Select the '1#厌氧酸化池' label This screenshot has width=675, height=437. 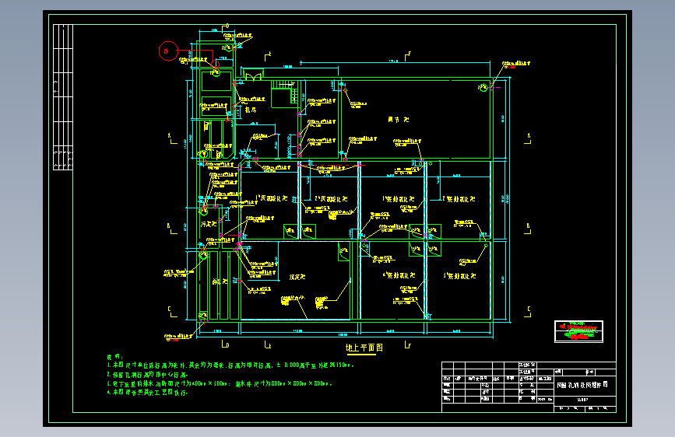pos(272,198)
